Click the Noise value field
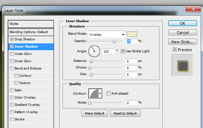This screenshot has width=203, height=128. (131, 103)
